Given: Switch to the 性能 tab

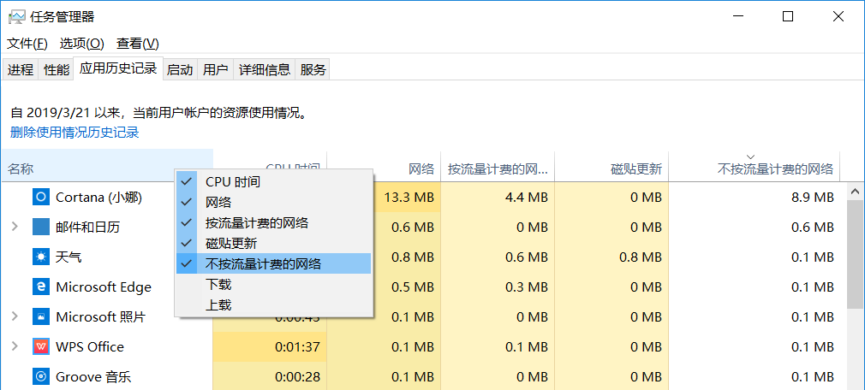Looking at the screenshot, I should click(57, 69).
